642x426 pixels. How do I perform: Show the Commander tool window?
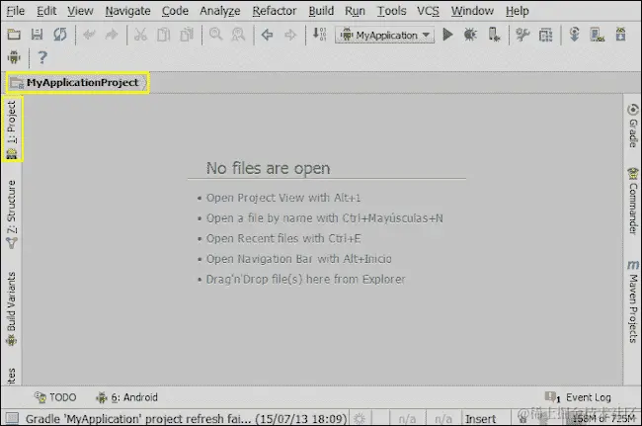[x=633, y=201]
